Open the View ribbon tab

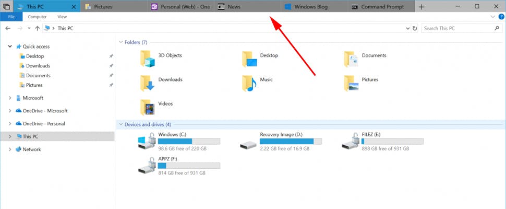[x=62, y=17]
